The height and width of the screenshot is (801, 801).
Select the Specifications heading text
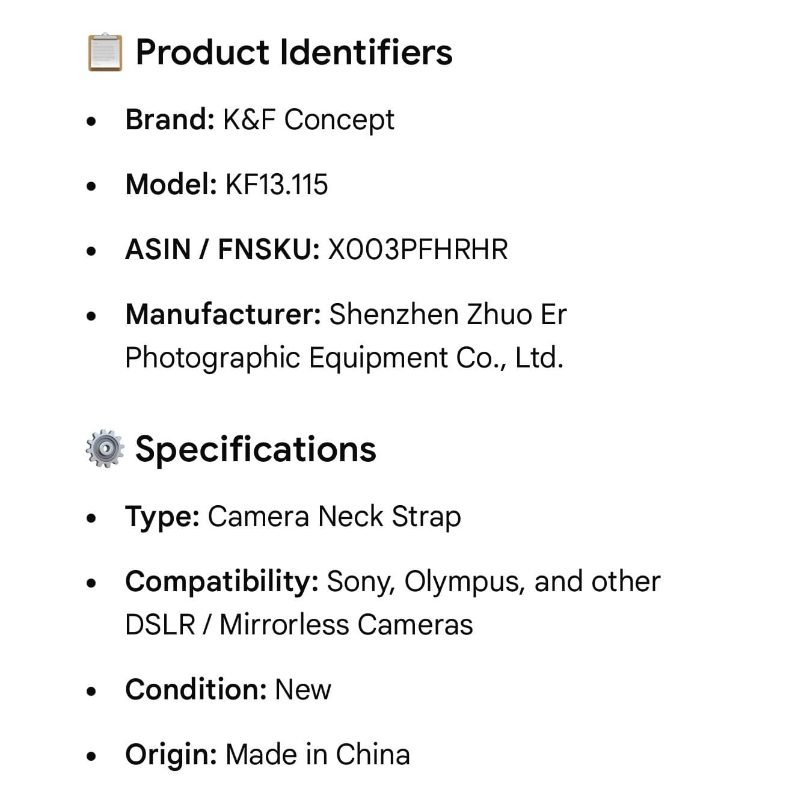click(x=256, y=449)
